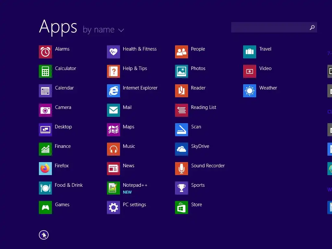Image resolution: width=332 pixels, height=249 pixels.
Task: Click the "Food & Drink" label
Action: tap(69, 185)
